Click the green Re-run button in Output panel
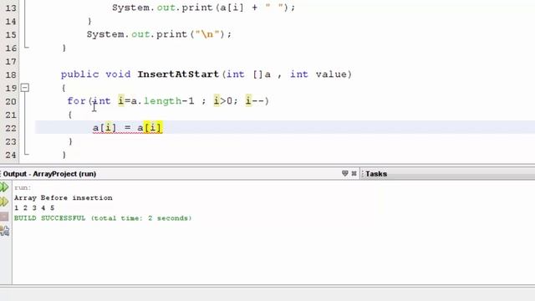Viewport: 535px width, 301px height. pyautogui.click(x=4, y=187)
